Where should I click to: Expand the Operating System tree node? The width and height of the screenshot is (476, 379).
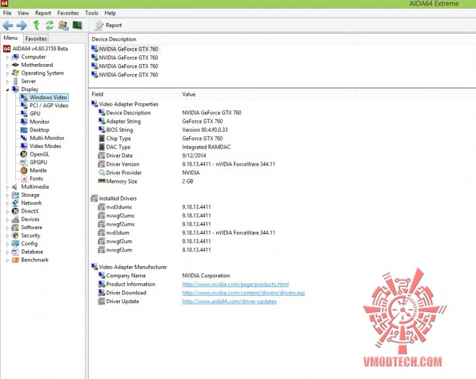[x=7, y=73]
